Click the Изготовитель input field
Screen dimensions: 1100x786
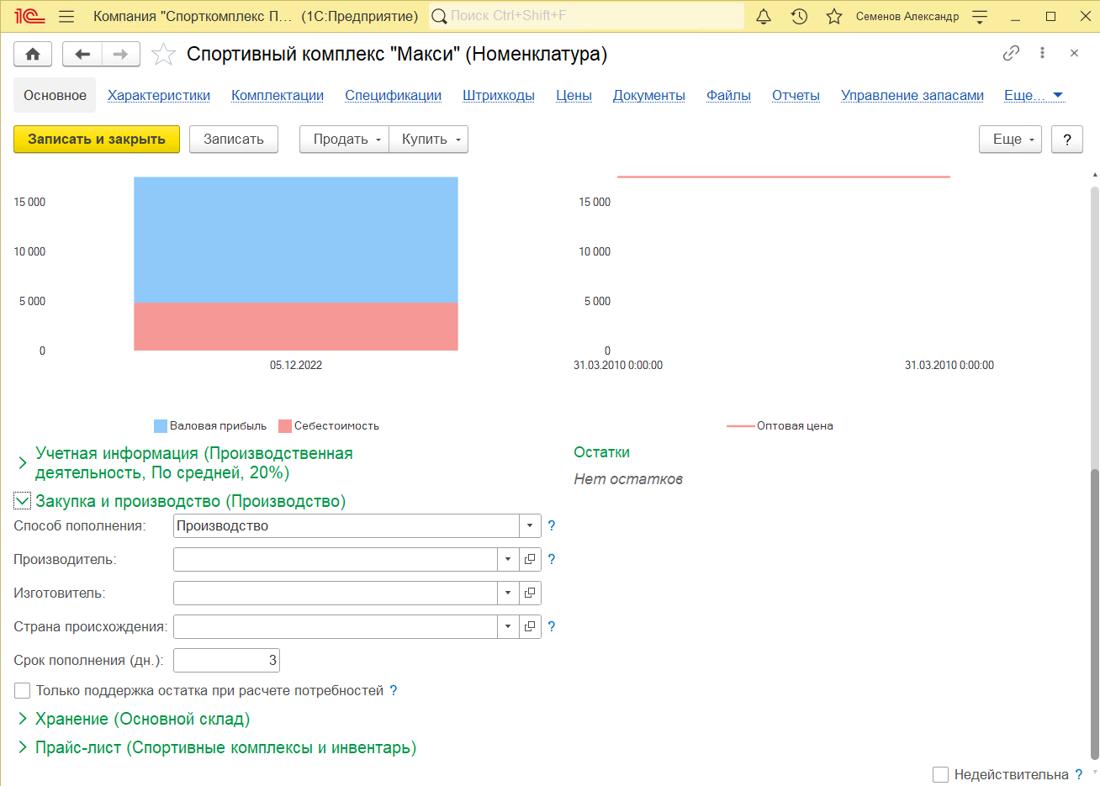pos(336,593)
